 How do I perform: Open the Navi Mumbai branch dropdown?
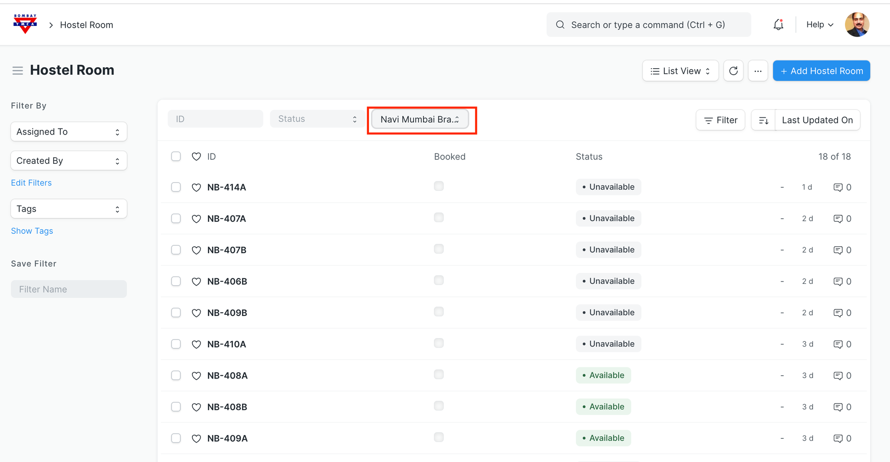click(420, 120)
